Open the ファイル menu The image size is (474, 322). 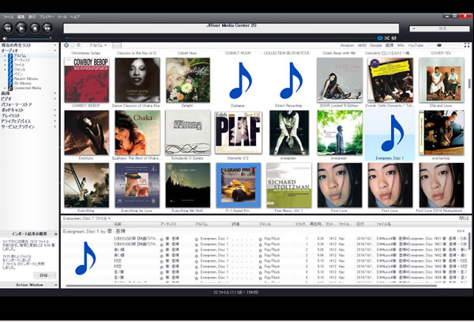coord(9,15)
